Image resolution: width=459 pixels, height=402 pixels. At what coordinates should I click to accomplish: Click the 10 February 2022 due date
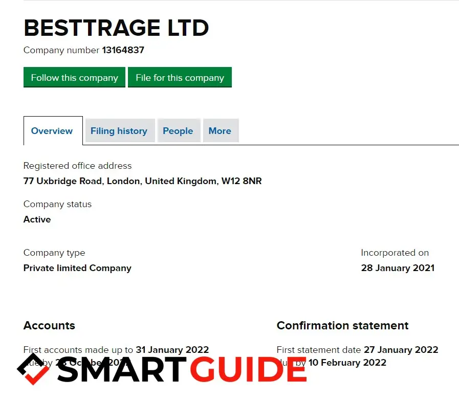coord(347,363)
